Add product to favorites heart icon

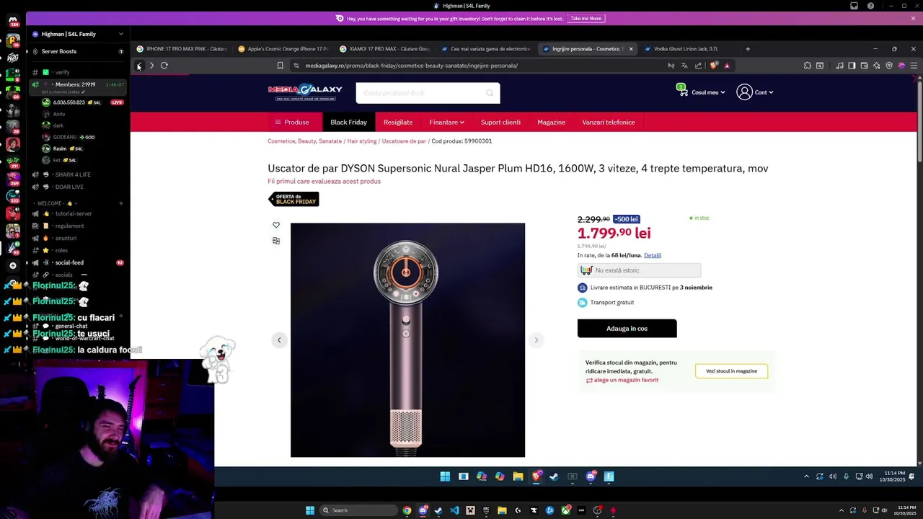pyautogui.click(x=276, y=225)
